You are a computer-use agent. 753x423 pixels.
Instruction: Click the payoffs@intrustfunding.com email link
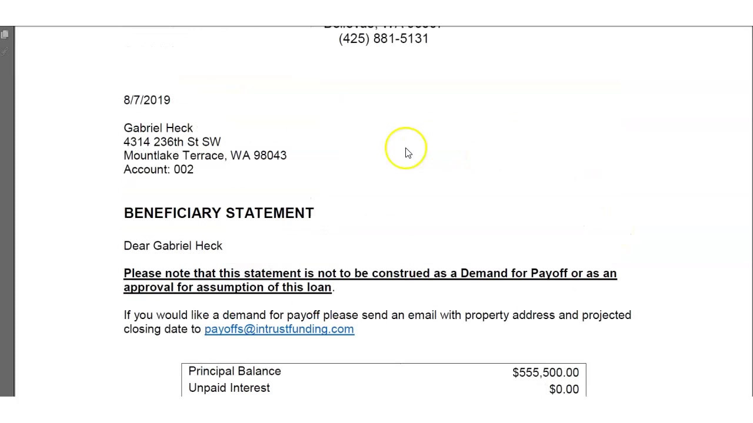[279, 329]
